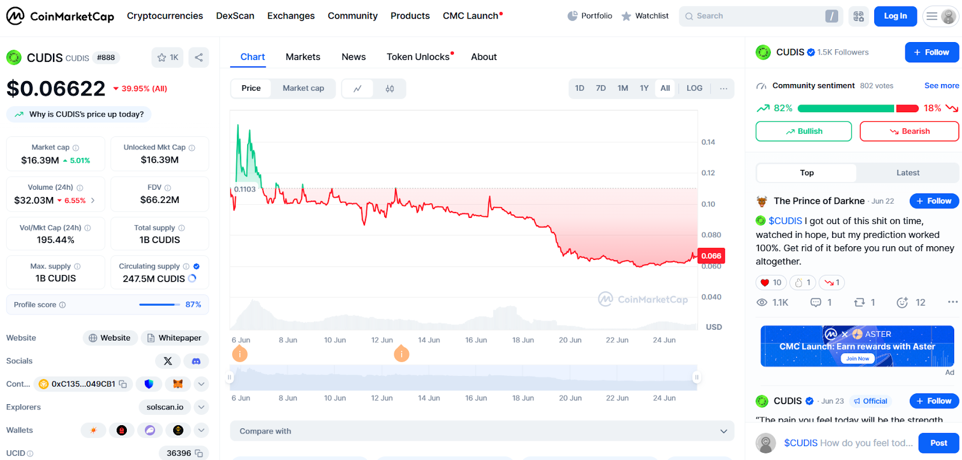The image size is (962, 460).
Task: Open the Whitepaper link
Action: pyautogui.click(x=175, y=338)
